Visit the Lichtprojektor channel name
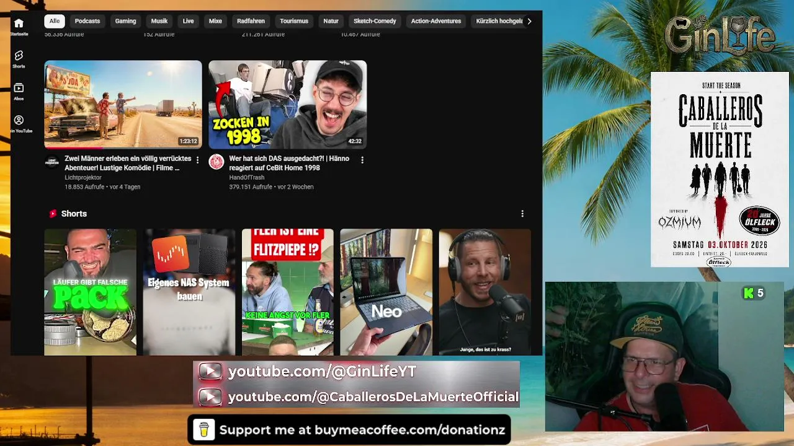Viewport: 794px width, 446px height. tap(83, 177)
